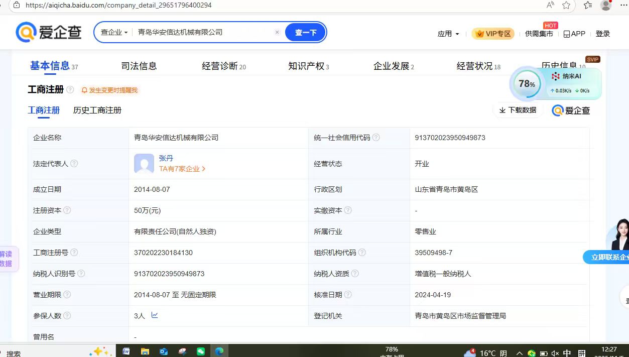The image size is (629, 357).
Task: Click into the company name search field
Action: tap(203, 33)
